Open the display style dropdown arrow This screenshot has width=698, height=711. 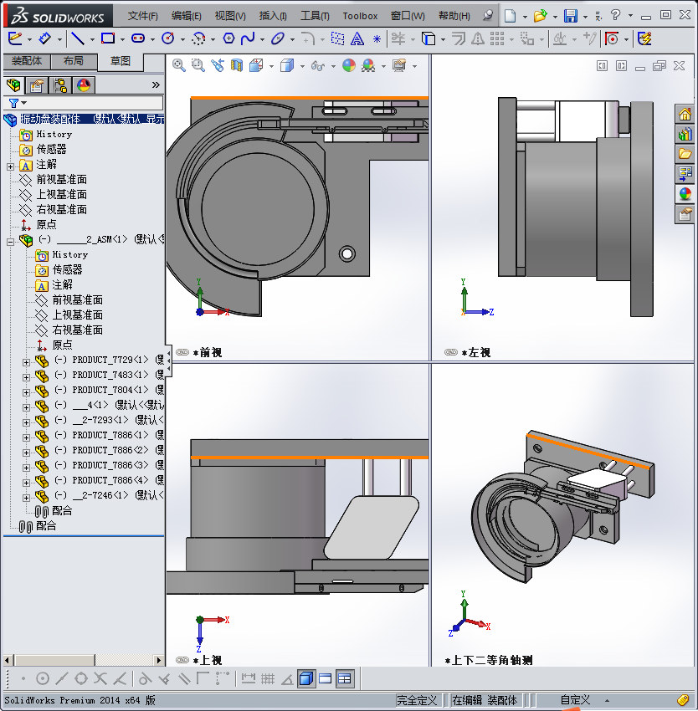click(301, 64)
